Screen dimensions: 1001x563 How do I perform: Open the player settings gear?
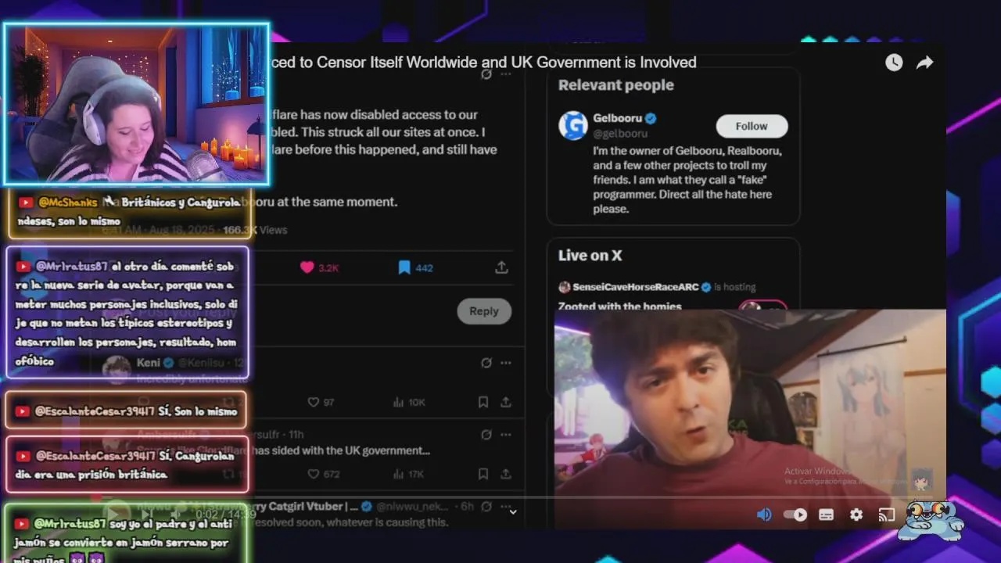point(856,515)
